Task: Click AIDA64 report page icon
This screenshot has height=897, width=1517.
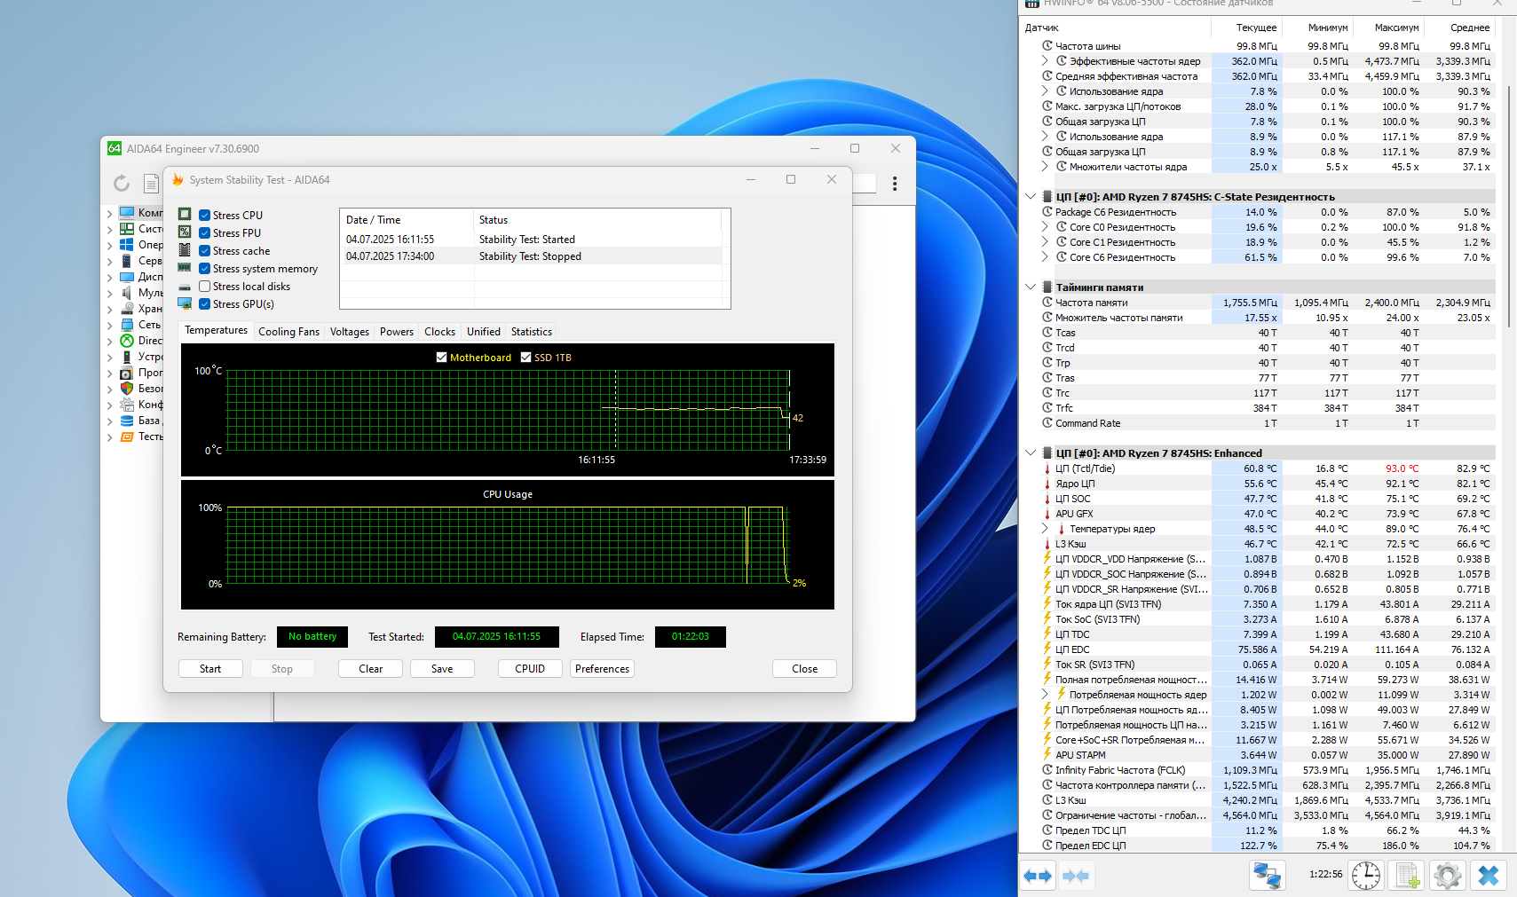Action: 152,184
